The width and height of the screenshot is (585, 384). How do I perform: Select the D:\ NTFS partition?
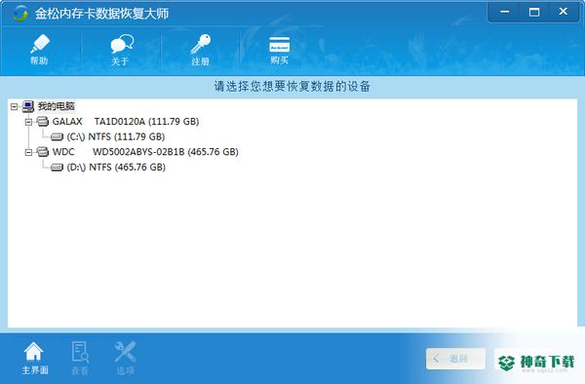point(116,168)
